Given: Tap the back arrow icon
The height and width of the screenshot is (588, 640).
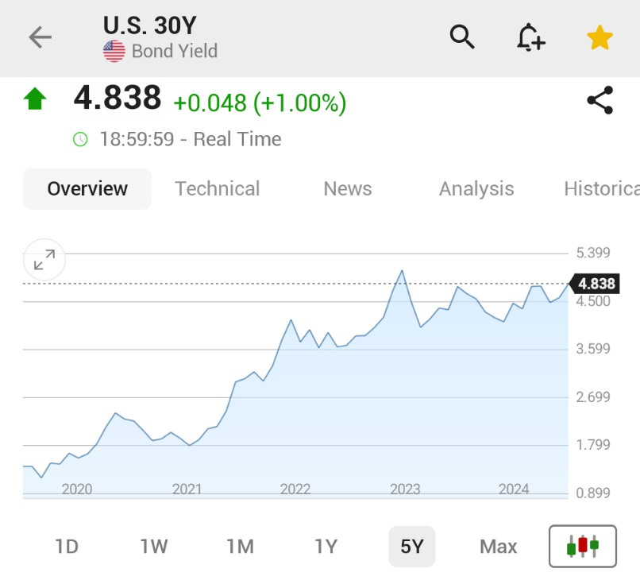Looking at the screenshot, I should tap(40, 37).
